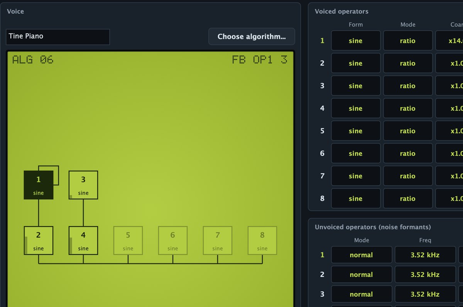Open Form cell for voiced operator 2
The image size is (463, 307).
[356, 63]
